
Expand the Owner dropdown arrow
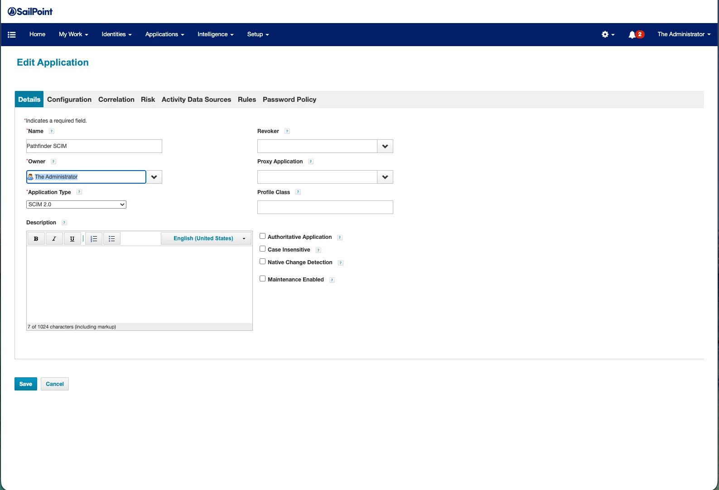[154, 177]
